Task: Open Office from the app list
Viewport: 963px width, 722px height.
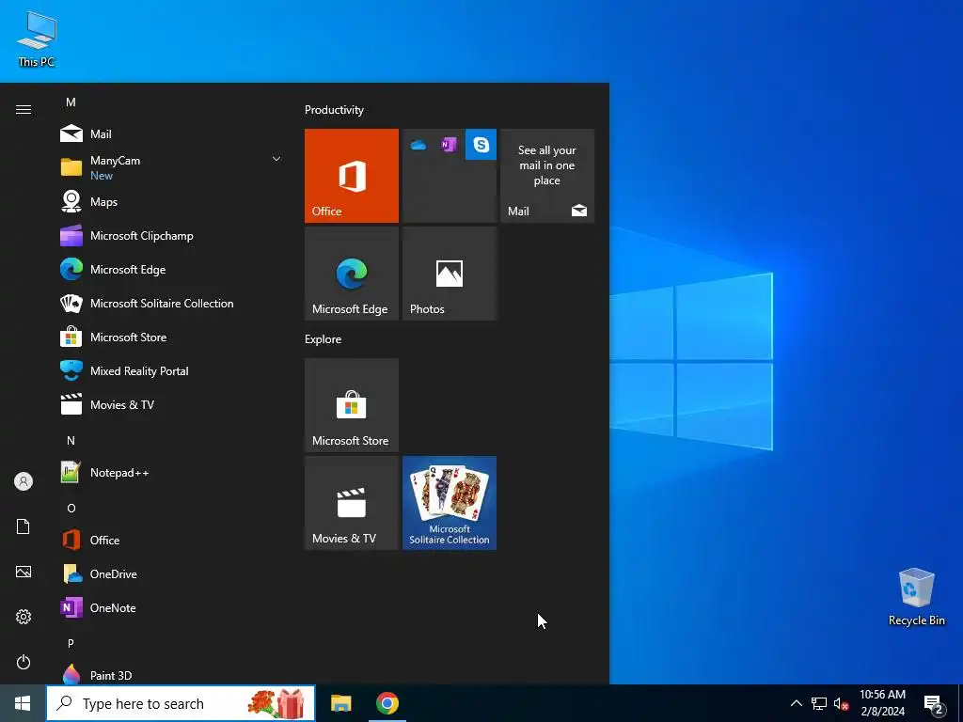Action: pyautogui.click(x=172, y=540)
